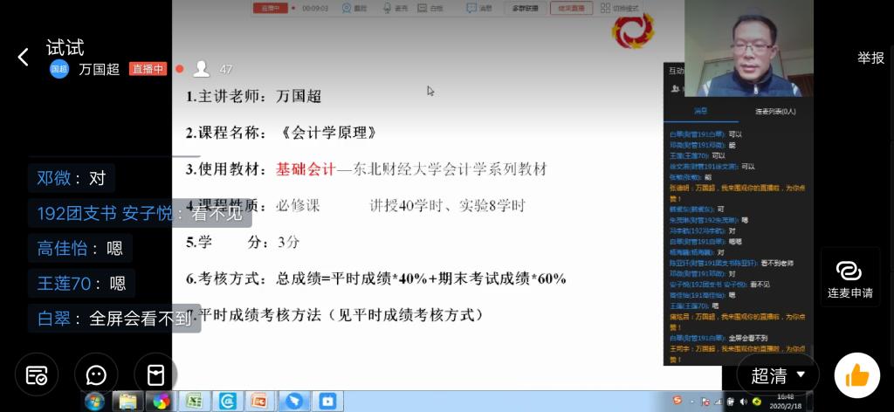Switch to the 消息 tab in chat panel
The width and height of the screenshot is (894, 412).
[x=701, y=112]
